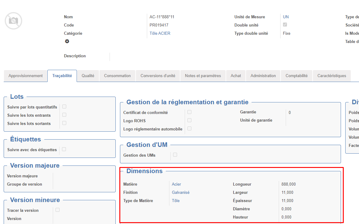The height and width of the screenshot is (224, 359).
Task: Open the Acier material link
Action: [x=176, y=184]
